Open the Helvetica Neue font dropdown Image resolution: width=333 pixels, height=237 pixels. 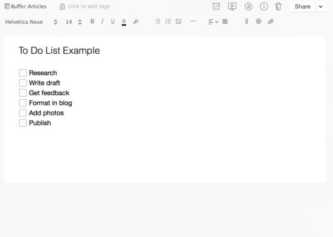pos(31,22)
